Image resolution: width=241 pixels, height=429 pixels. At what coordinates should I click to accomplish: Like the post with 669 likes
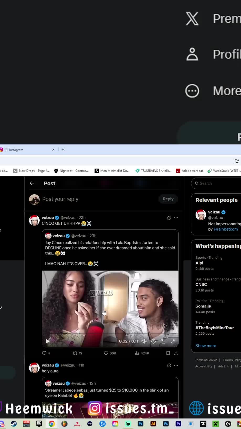click(110, 353)
